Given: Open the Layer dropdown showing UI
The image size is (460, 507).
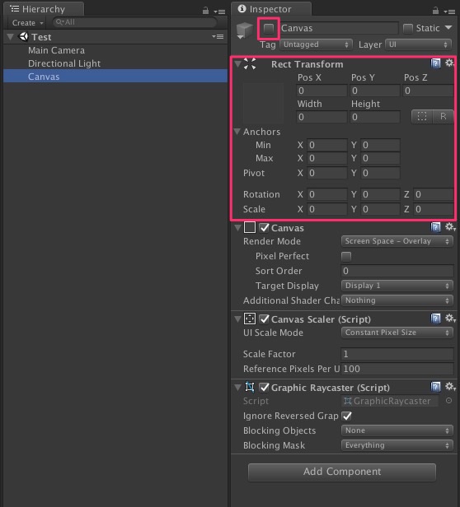Looking at the screenshot, I should pos(418,44).
